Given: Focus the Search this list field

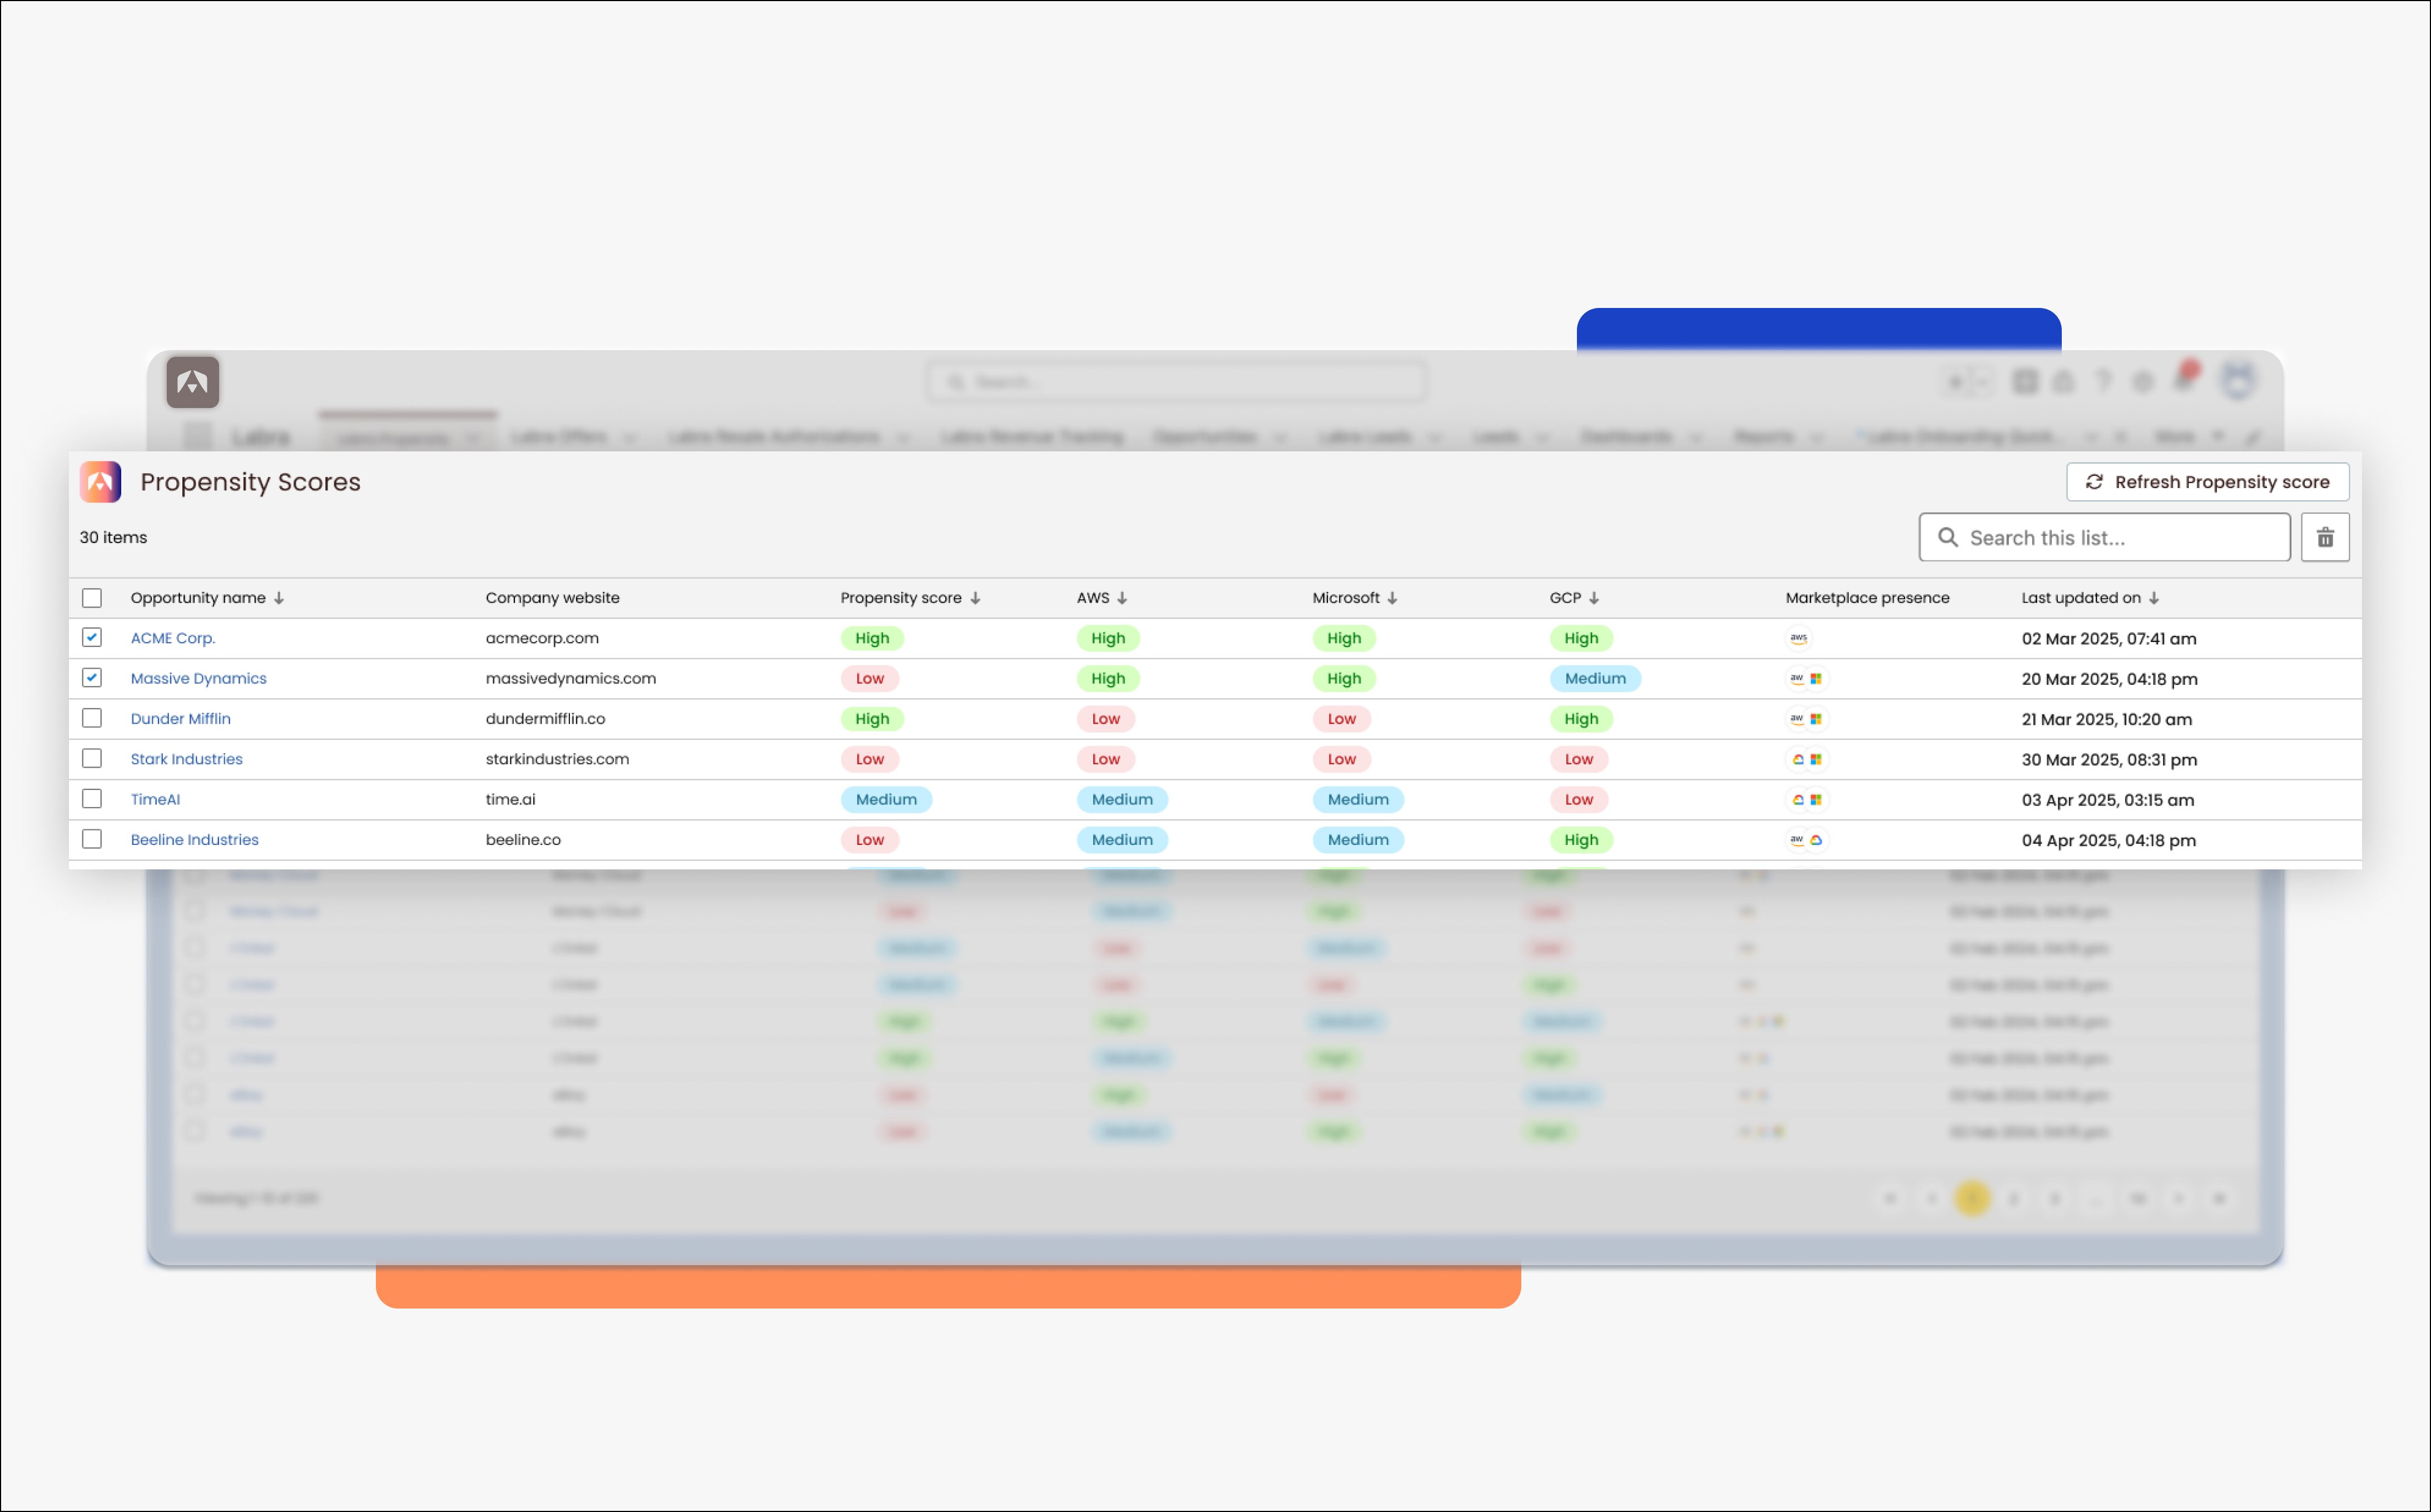Looking at the screenshot, I should pos(2120,538).
